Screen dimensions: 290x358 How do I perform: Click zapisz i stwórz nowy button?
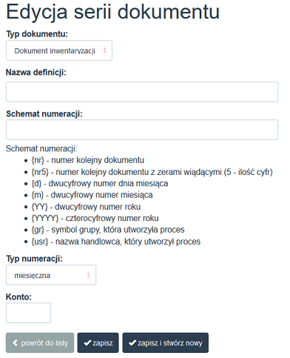tap(166, 342)
